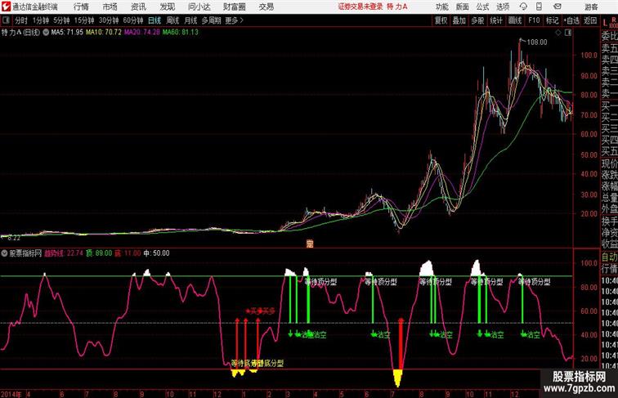The image size is (618, 398).
Task: Add the stock with +自选 button
Action: point(571,20)
